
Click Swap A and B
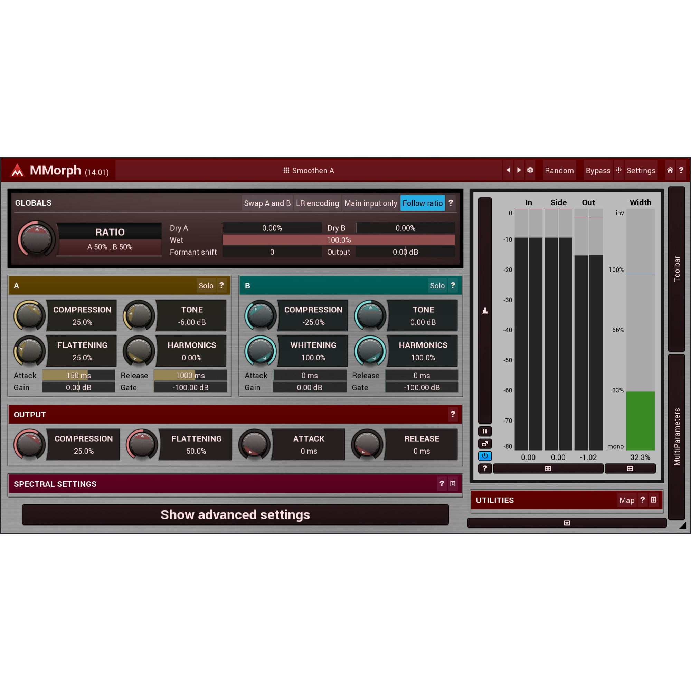tap(267, 203)
